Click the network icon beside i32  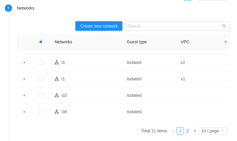[x=56, y=95]
